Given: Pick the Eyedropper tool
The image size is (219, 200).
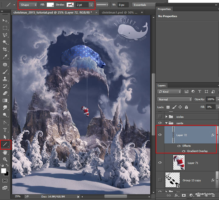Looking at the screenshot, I should pos(5,57).
